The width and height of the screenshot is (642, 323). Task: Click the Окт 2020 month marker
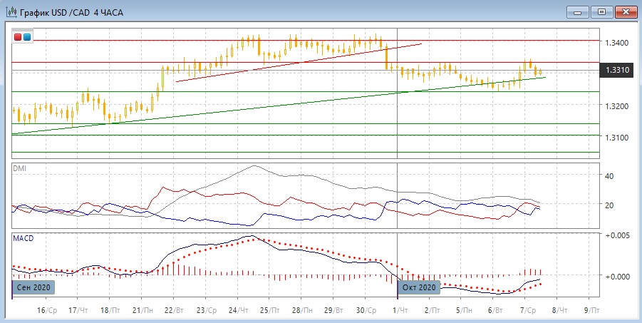pos(418,287)
